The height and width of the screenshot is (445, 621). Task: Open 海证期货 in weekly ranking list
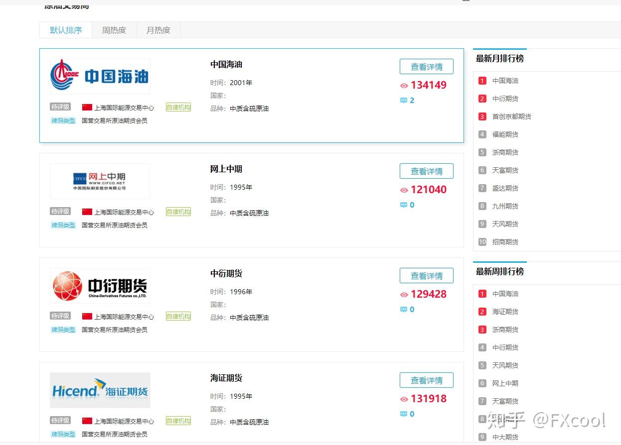505,312
